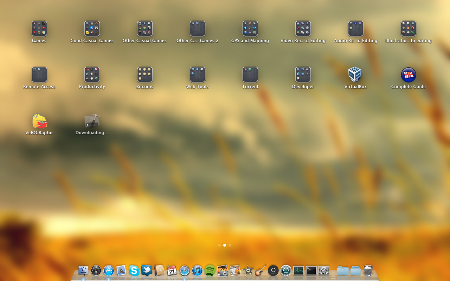Open Terminal from the dock
Viewport: 450px width, 281px height.
311,270
